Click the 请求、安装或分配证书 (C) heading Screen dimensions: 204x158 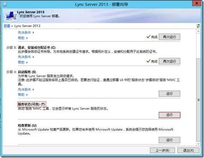pyautogui.click(x=36, y=47)
